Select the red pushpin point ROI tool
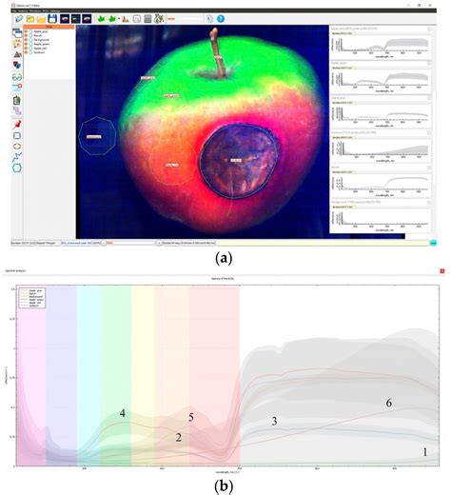Viewport: 451px width, 495px height. 17,124
